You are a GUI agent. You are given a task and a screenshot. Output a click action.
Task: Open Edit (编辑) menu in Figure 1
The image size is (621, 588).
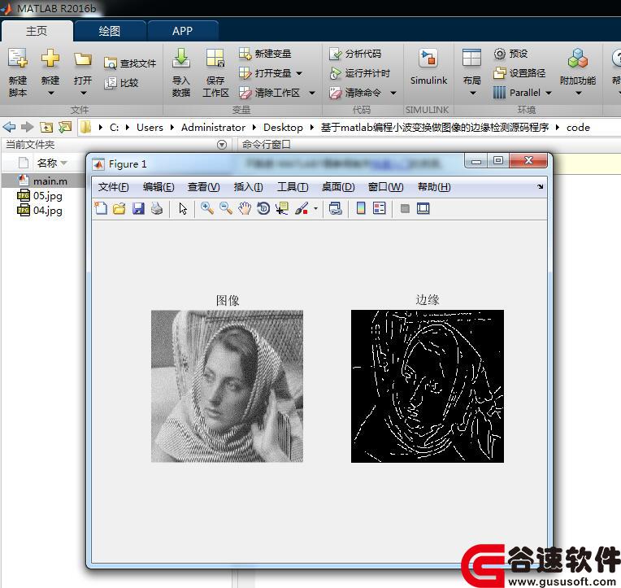(x=159, y=187)
